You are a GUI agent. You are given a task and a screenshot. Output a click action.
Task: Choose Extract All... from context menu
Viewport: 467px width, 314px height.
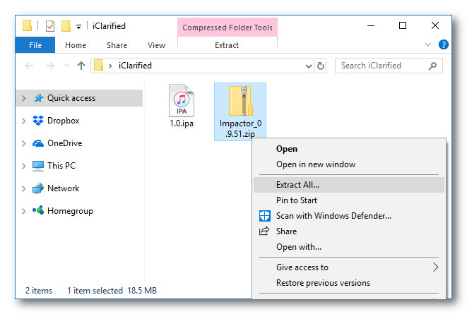coord(297,185)
